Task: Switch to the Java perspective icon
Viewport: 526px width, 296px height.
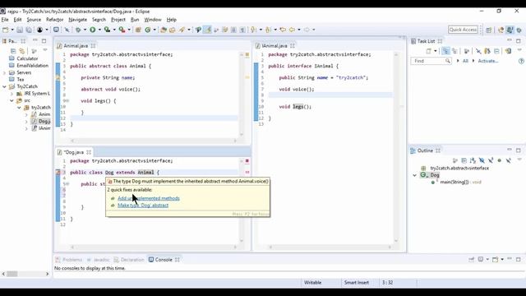Action: click(510, 30)
